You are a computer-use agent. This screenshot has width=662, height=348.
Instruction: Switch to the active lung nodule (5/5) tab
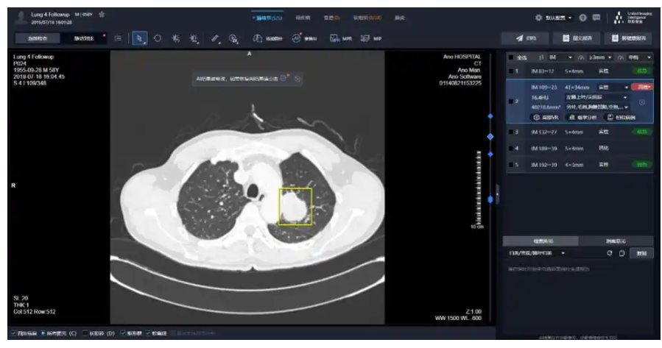click(x=267, y=18)
